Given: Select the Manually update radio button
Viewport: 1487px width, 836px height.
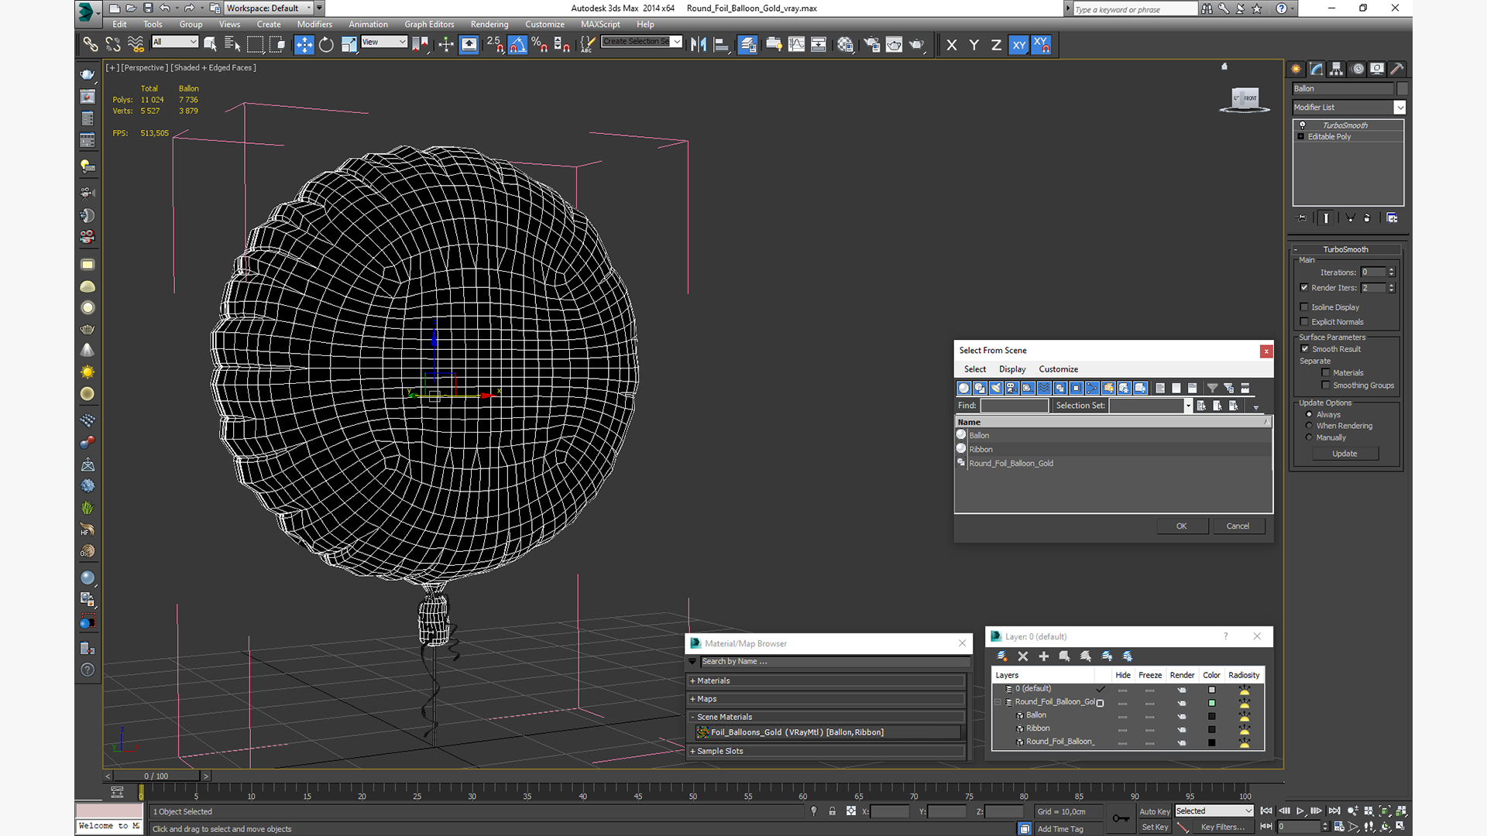Looking at the screenshot, I should pyautogui.click(x=1310, y=437).
